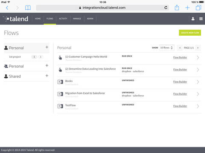The height and width of the screenshot is (153, 205).
Task: Open the ADMIN tab
Action: click(90, 19)
